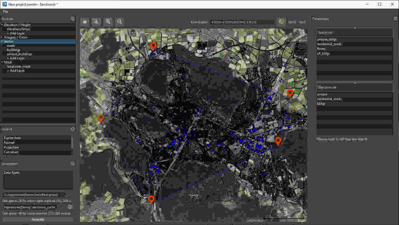The width and height of the screenshot is (399, 225).
Task: Click the Objects in use header
Action: point(355,87)
